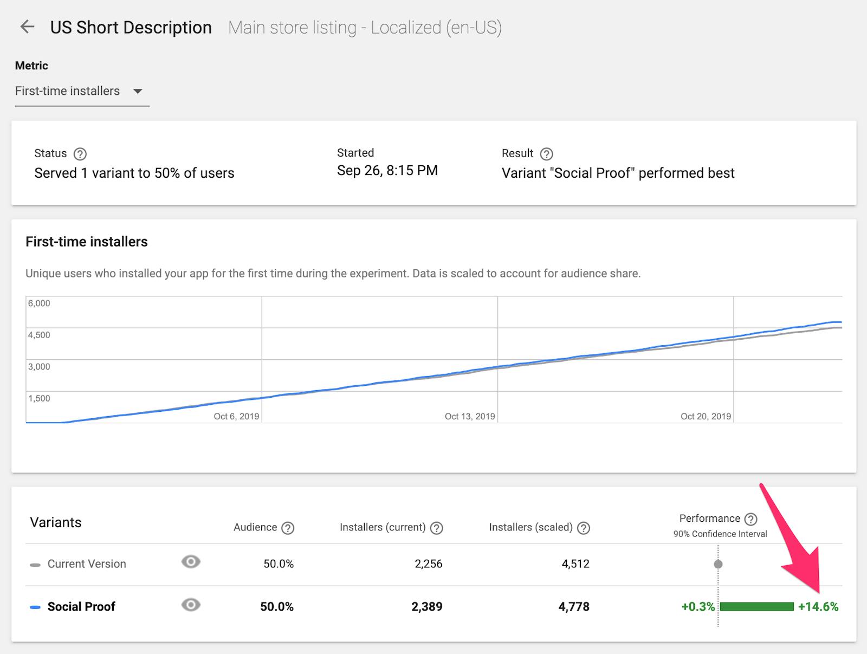Click the US Short Description title

131,27
